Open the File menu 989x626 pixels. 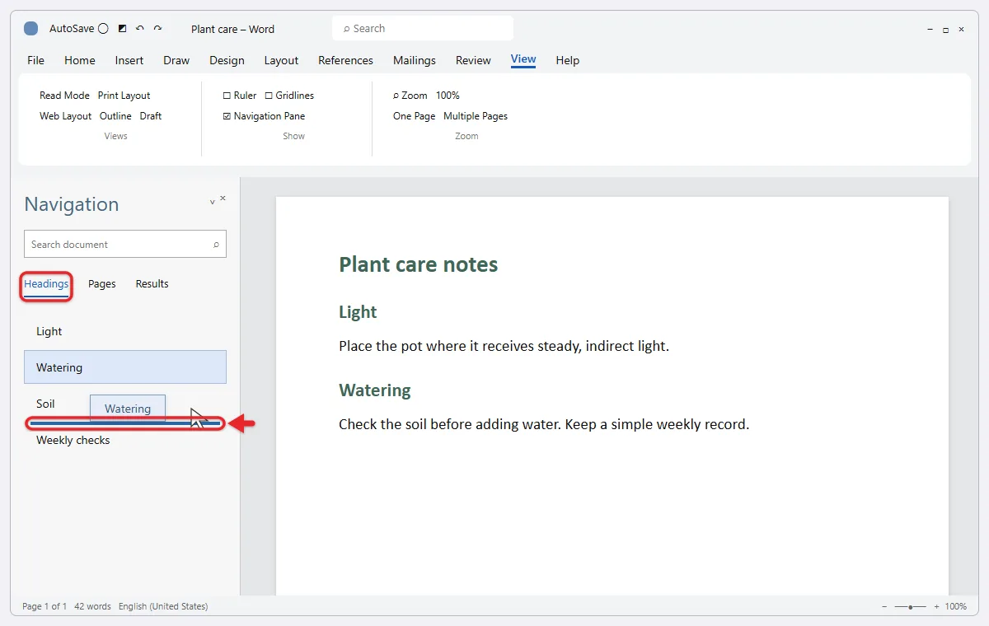click(35, 60)
